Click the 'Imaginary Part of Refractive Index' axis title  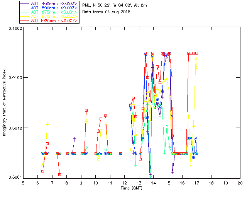5,103
